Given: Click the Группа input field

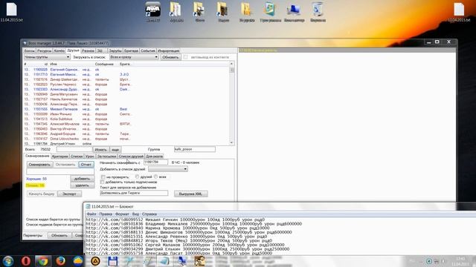Looking at the screenshot, I should point(195,149).
